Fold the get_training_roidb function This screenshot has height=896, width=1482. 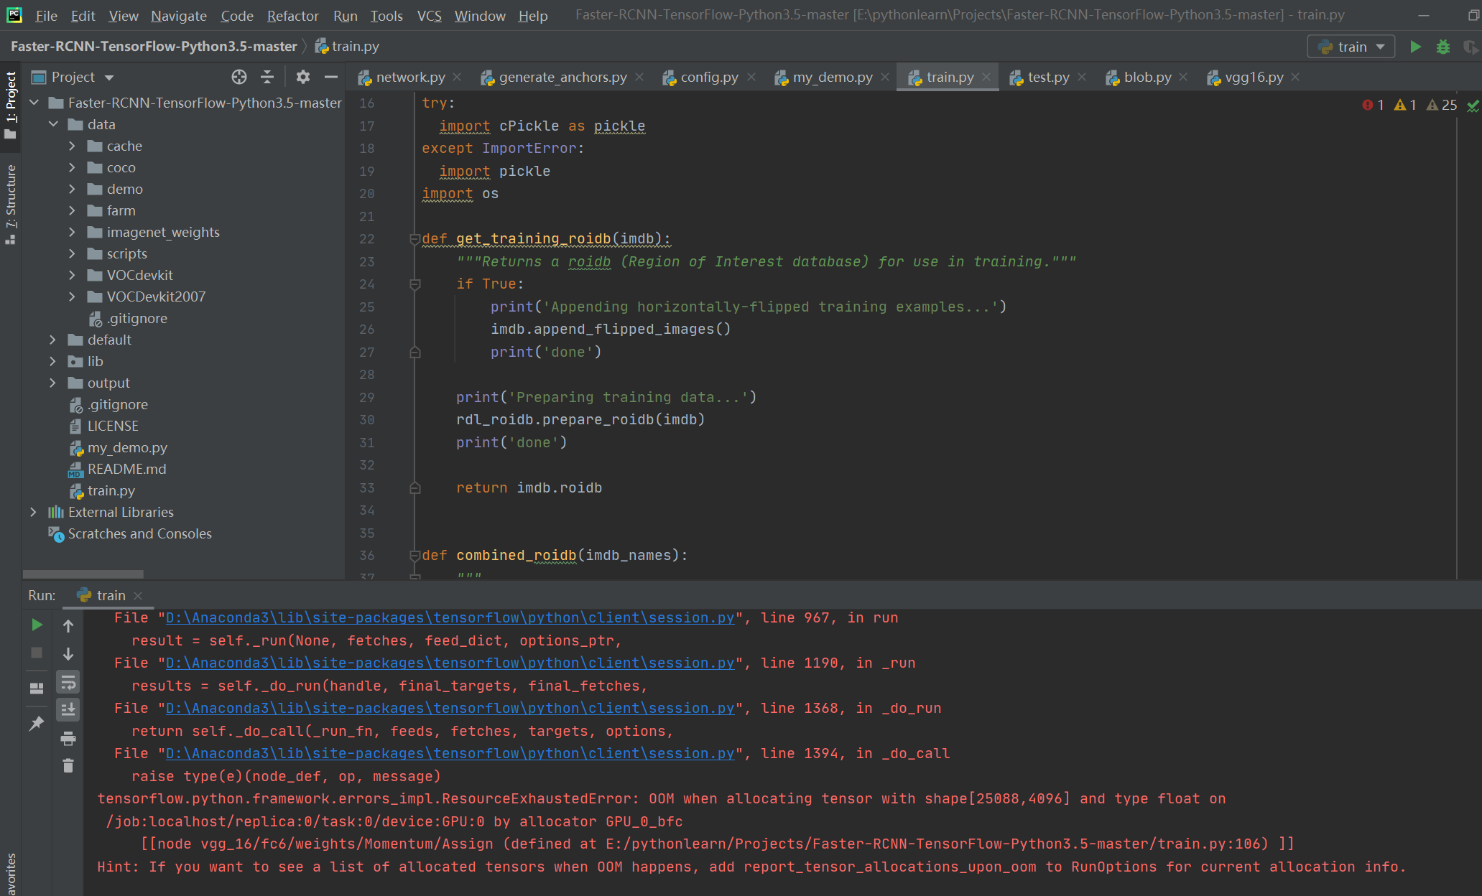click(x=415, y=239)
